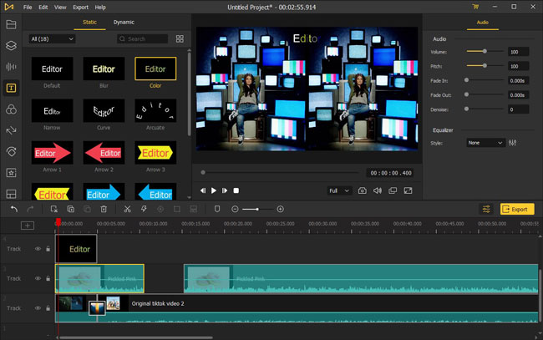Image resolution: width=543 pixels, height=340 pixels.
Task: Delete selected clip with trash icon
Action: [x=104, y=209]
